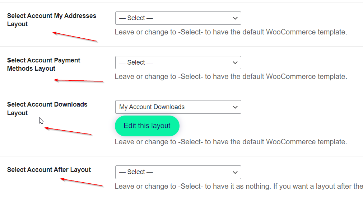Click help text under My Addresses Layout select

click(231, 32)
